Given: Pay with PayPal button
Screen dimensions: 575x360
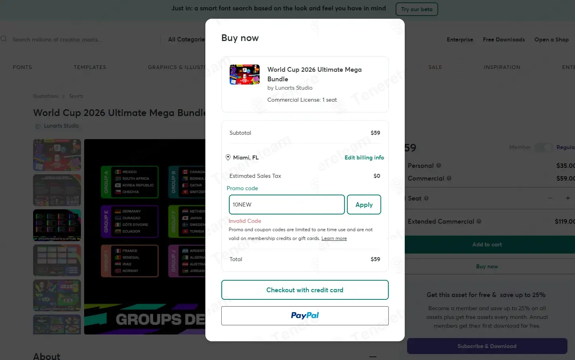Looking at the screenshot, I should tap(305, 316).
